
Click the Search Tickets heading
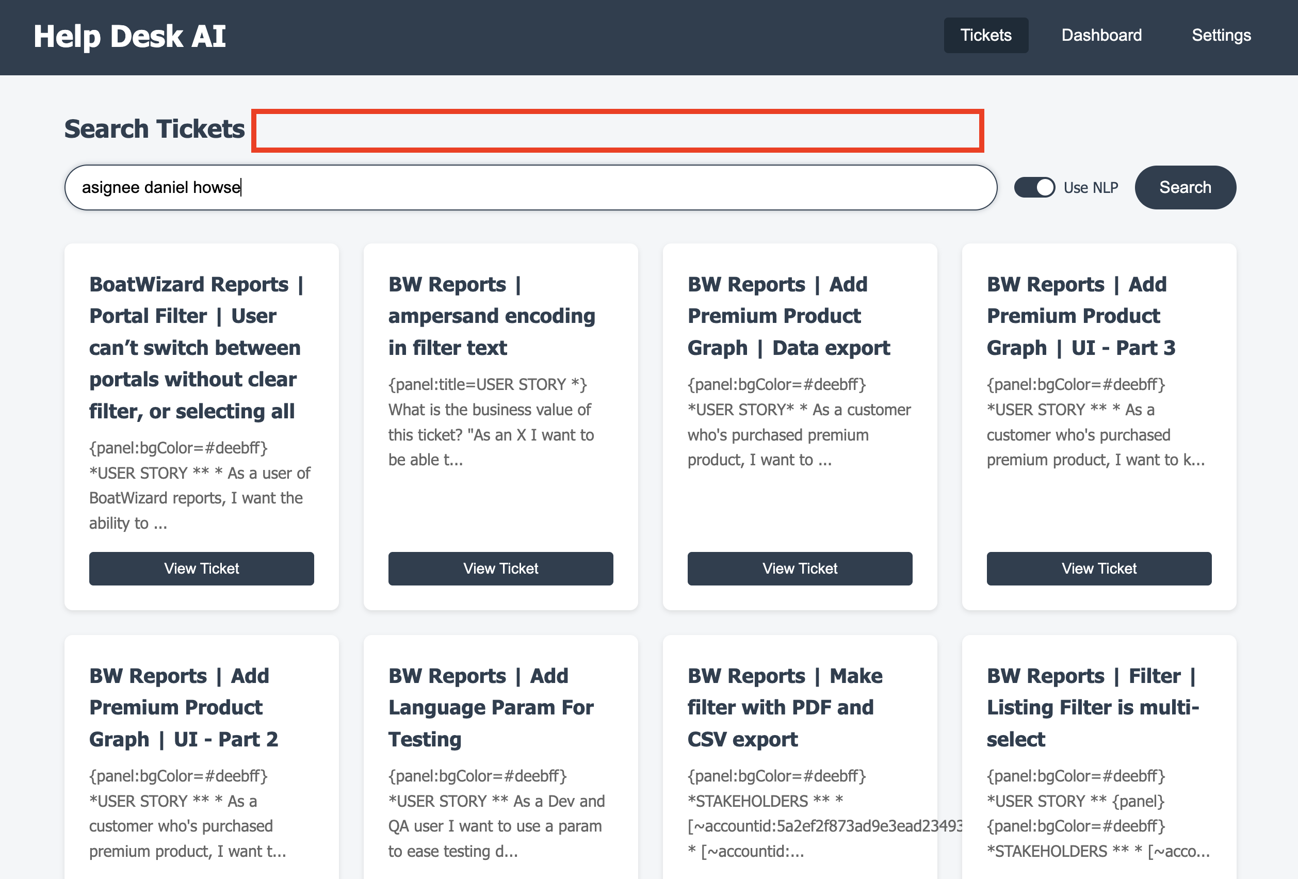click(154, 129)
